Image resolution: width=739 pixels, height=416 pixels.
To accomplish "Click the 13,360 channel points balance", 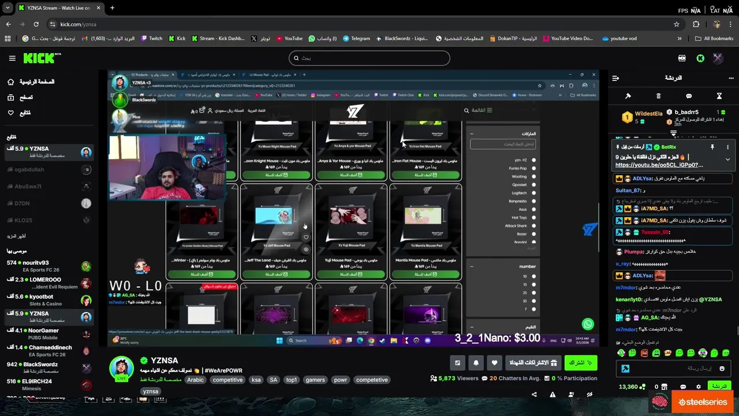I will 632,387.
